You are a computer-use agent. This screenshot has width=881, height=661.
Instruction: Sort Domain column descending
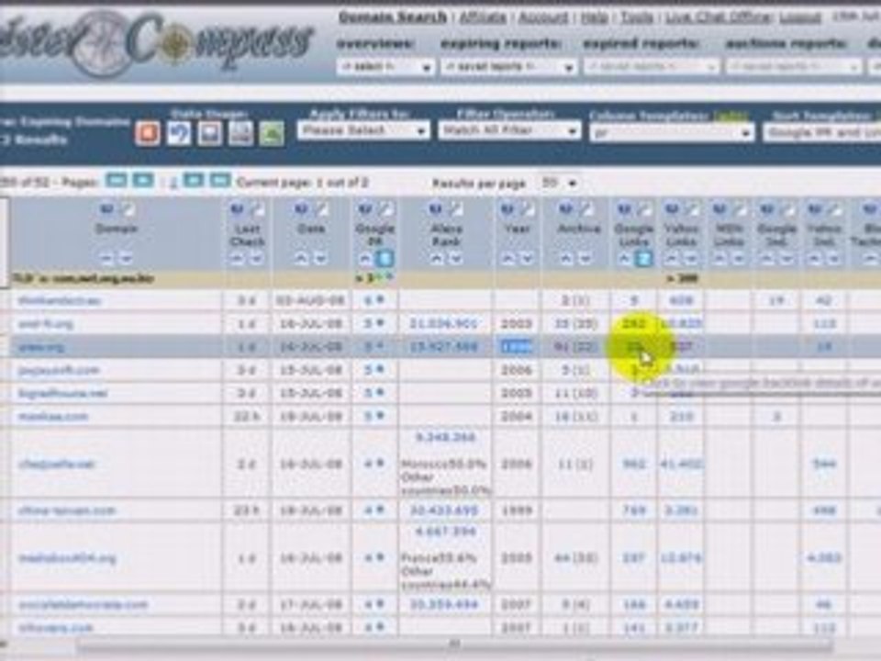(x=127, y=259)
